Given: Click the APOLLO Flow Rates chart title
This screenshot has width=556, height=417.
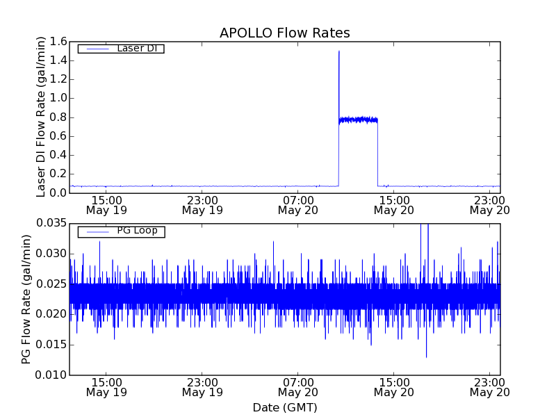Looking at the screenshot, I should coord(284,33).
